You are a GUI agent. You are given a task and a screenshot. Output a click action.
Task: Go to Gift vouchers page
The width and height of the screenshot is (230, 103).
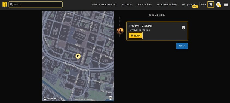(x=145, y=5)
